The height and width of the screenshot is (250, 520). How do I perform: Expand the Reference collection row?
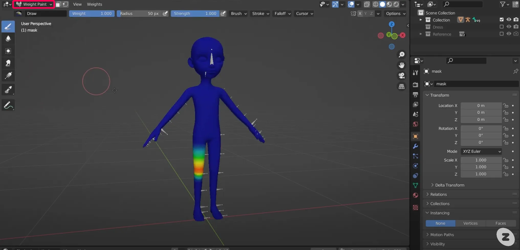coord(420,34)
